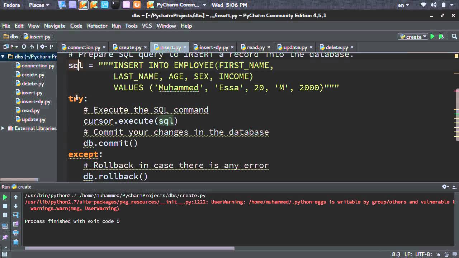The height and width of the screenshot is (258, 459).
Task: Open the VCS menu
Action: point(147,26)
